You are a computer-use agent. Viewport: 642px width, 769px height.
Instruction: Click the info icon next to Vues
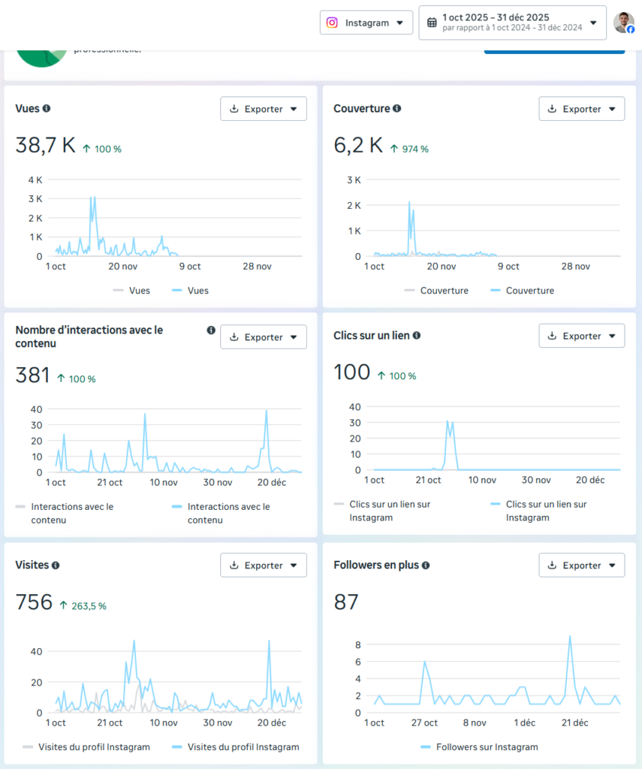pyautogui.click(x=47, y=109)
